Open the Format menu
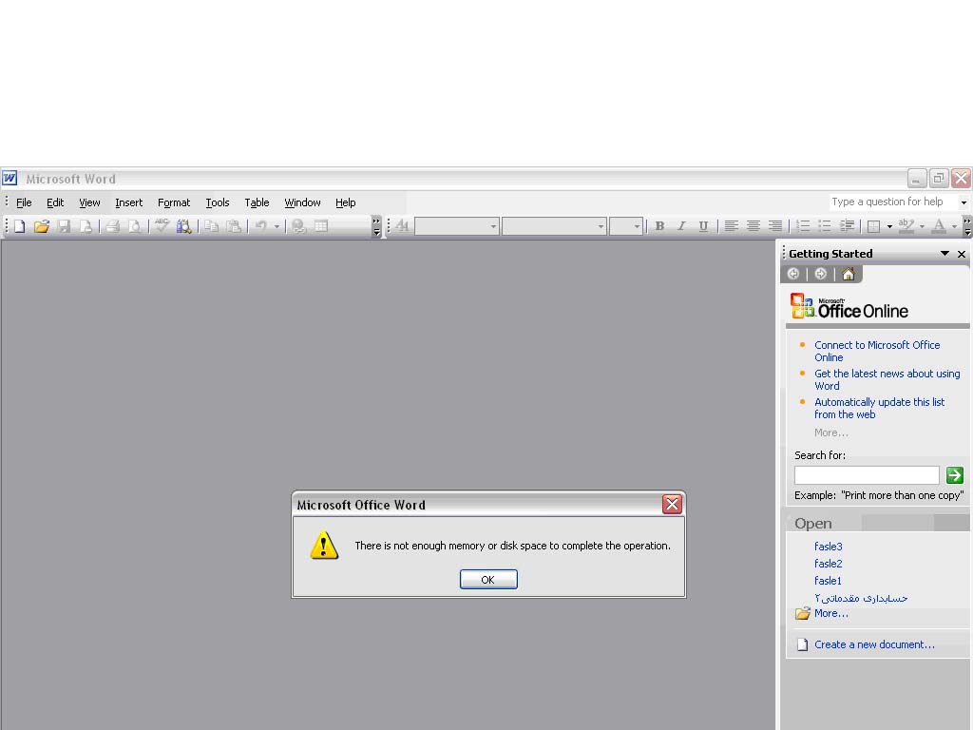 pyautogui.click(x=174, y=202)
